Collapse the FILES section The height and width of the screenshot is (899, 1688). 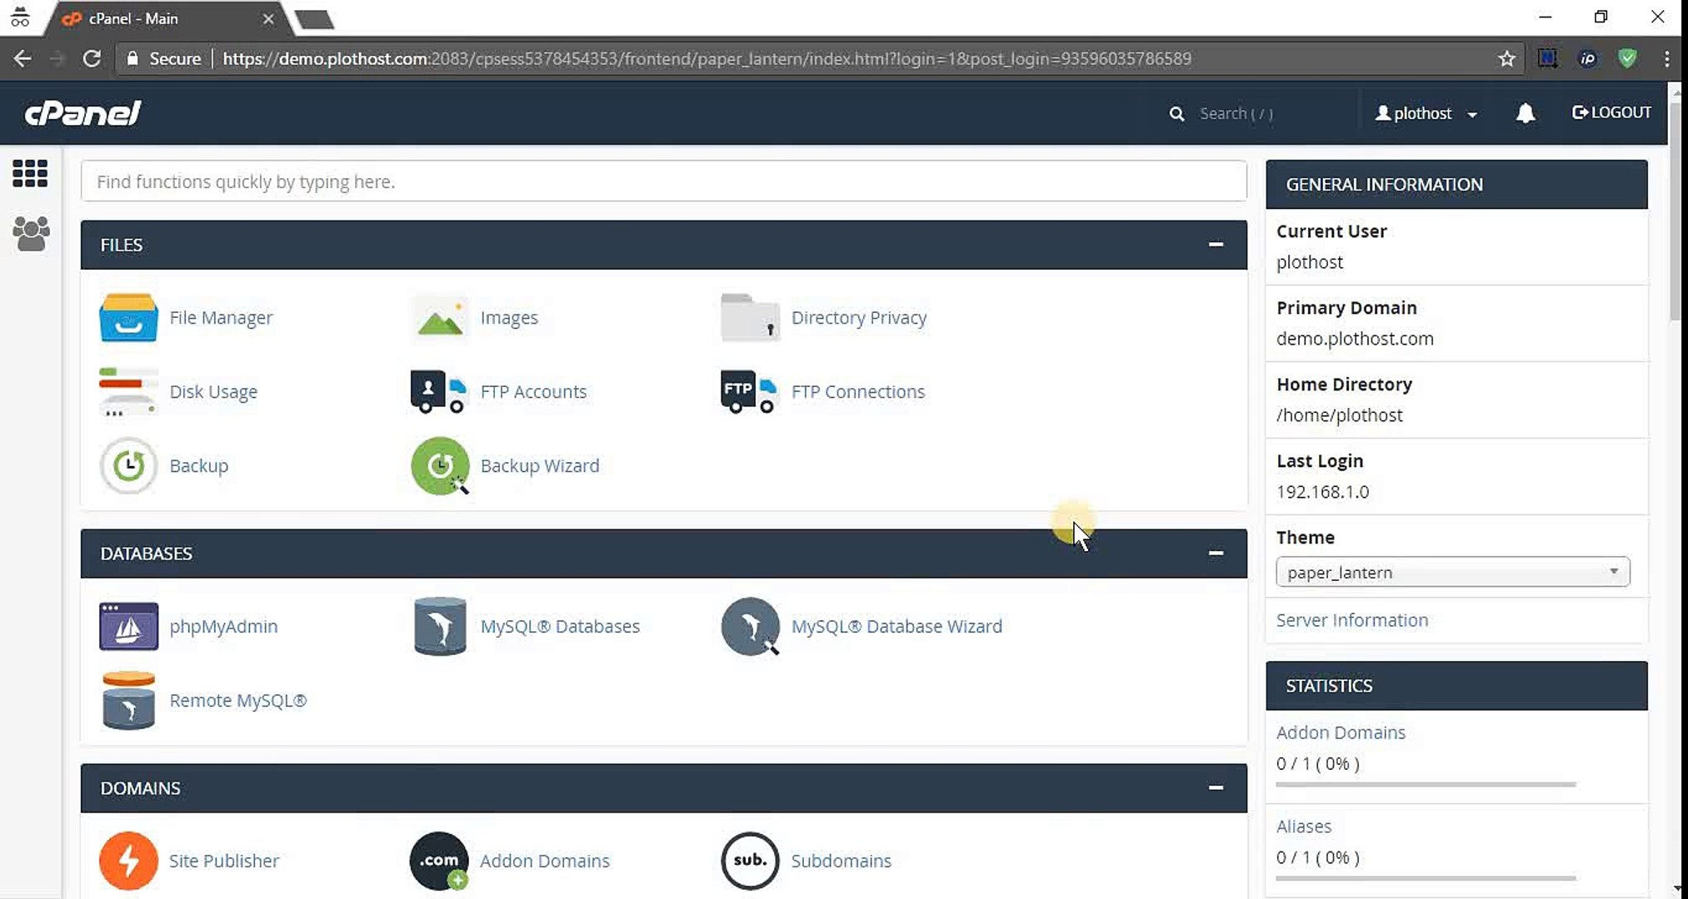pos(1216,245)
